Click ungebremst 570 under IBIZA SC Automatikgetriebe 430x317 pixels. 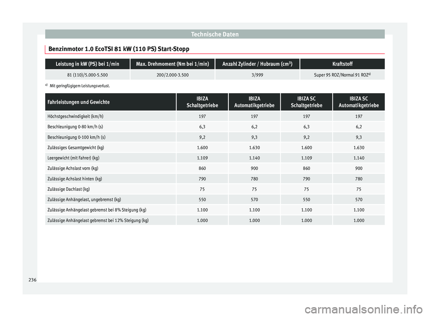coord(359,200)
